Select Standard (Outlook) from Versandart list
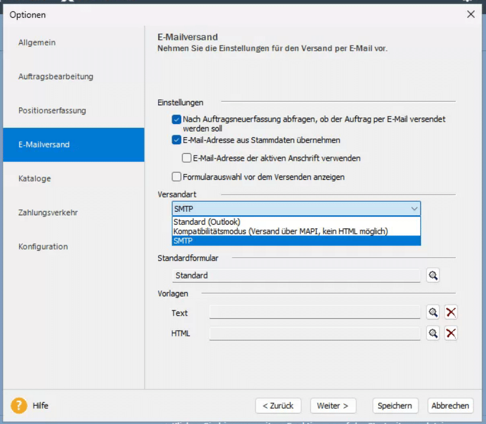 click(207, 222)
